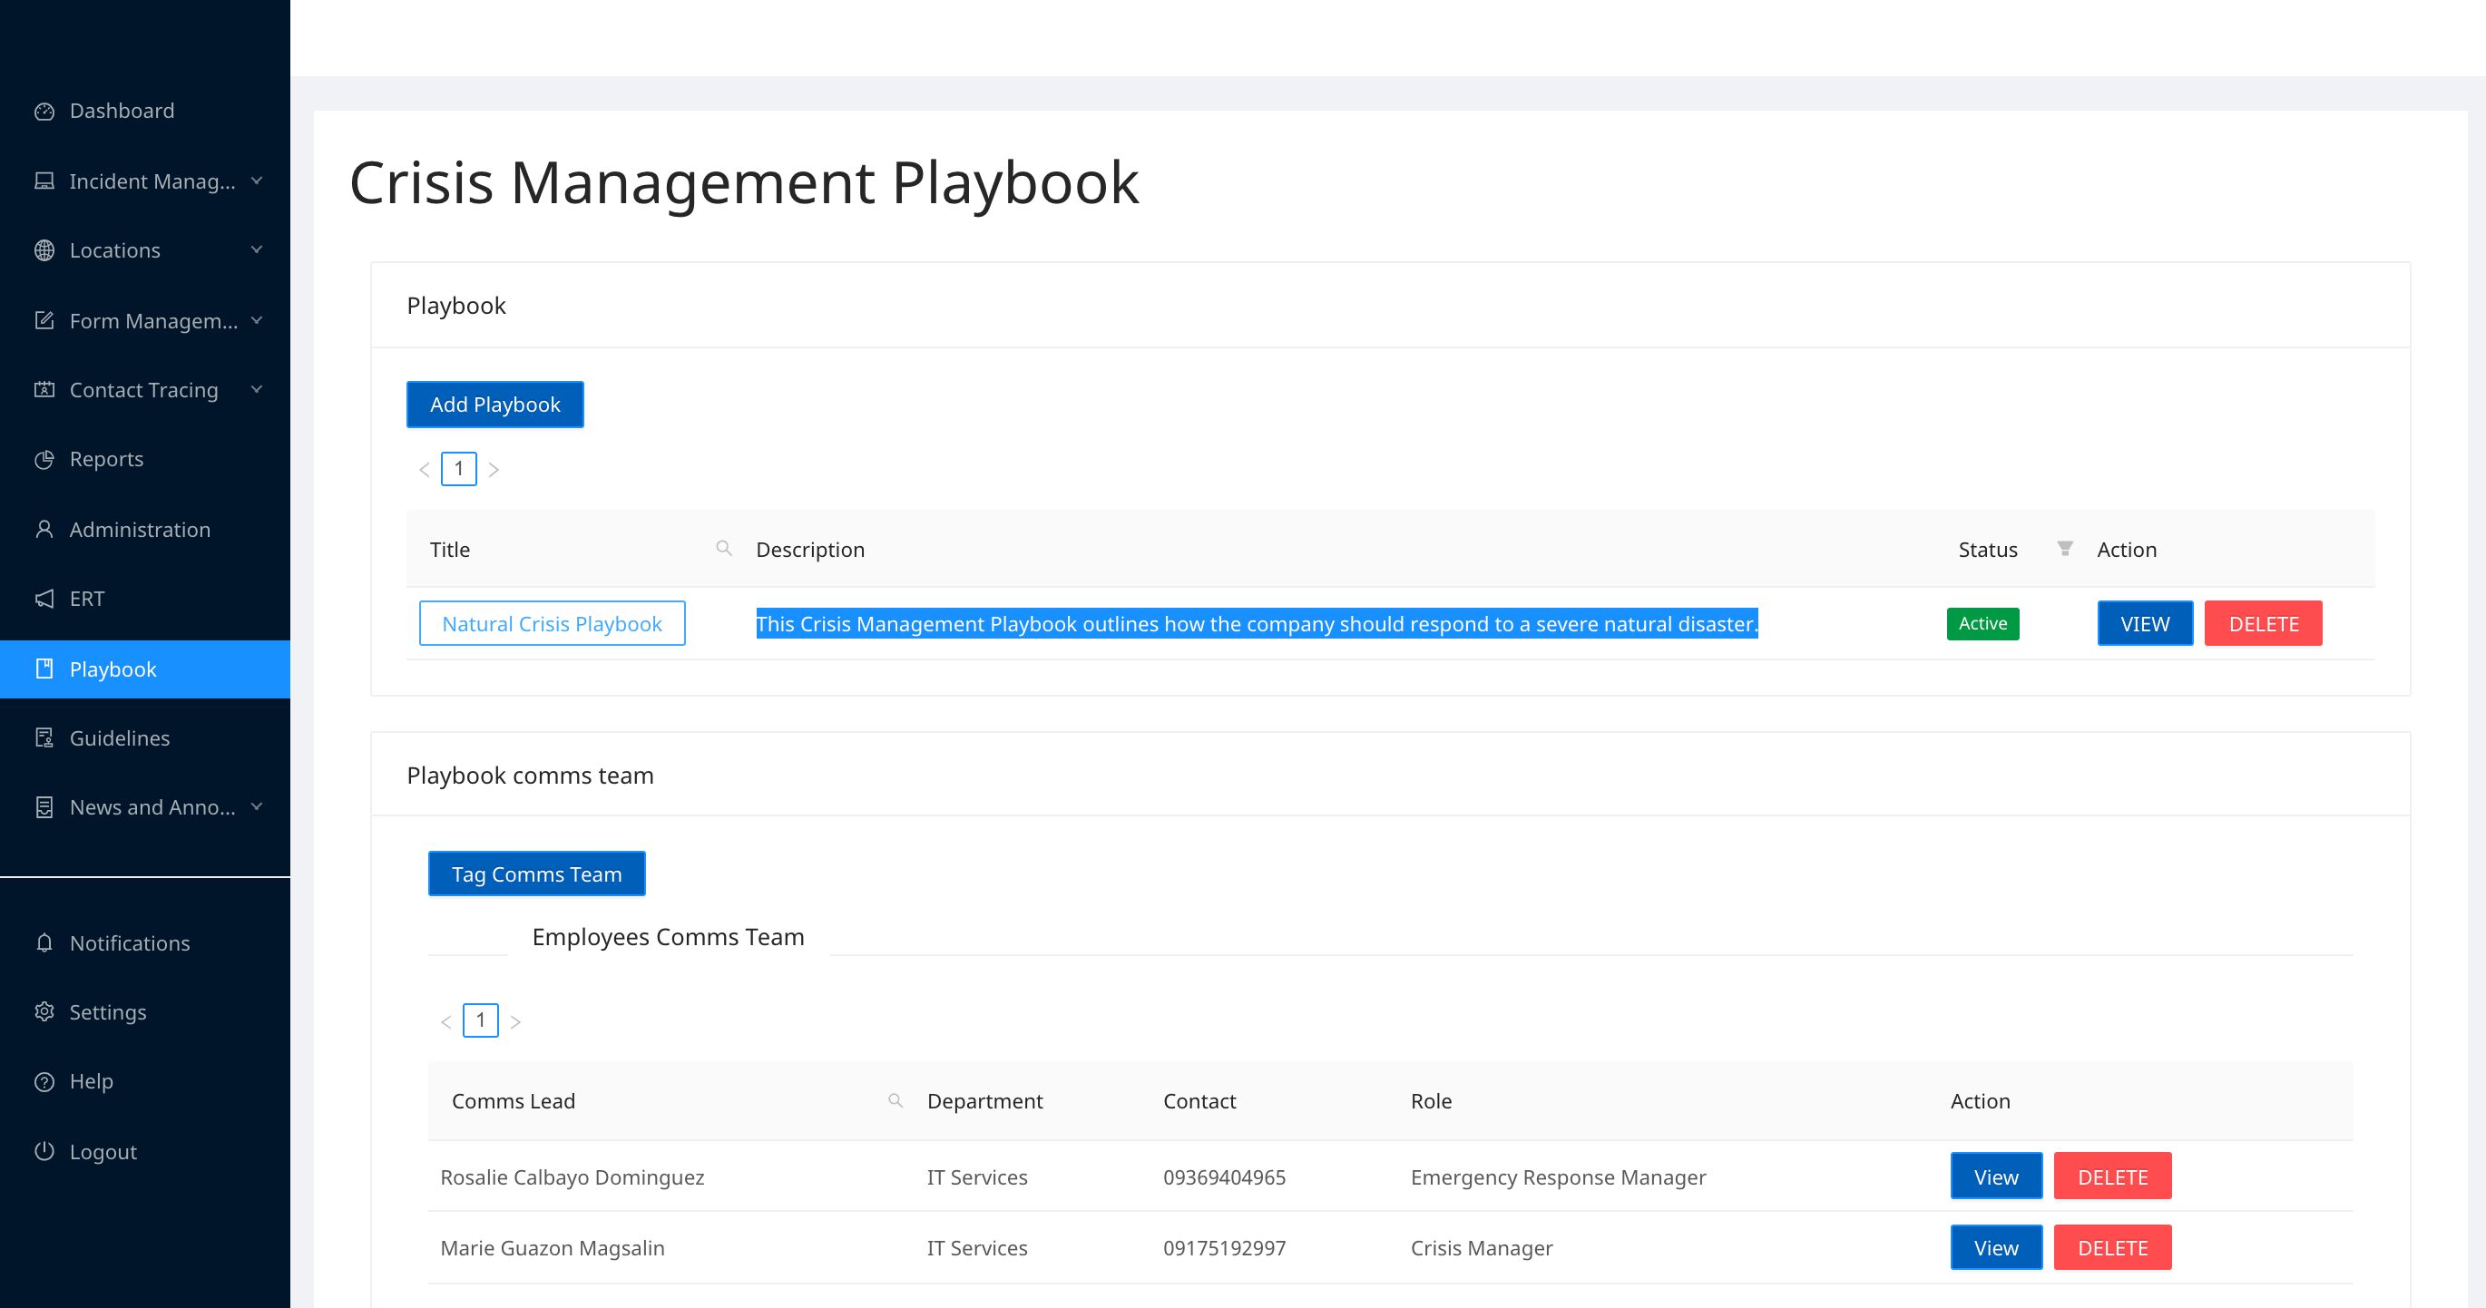Go to the Administration menu item
2486x1308 pixels.
click(x=140, y=530)
